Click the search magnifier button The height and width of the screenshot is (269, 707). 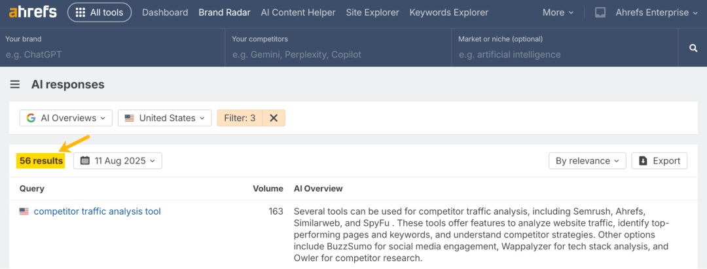693,48
